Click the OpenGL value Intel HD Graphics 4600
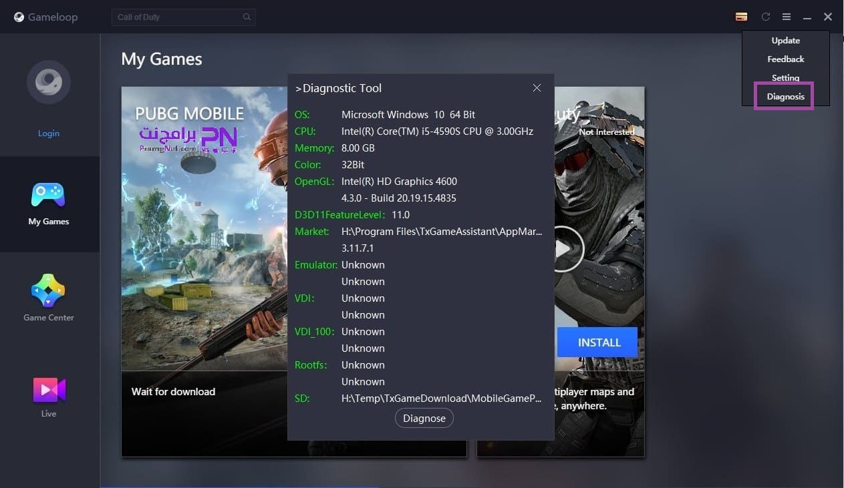Screen dimensions: 844x488 pyautogui.click(x=399, y=182)
